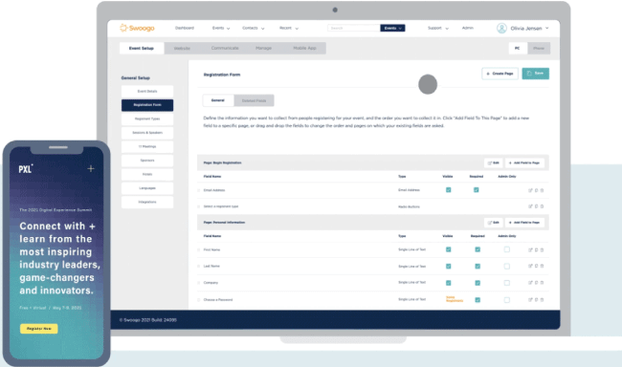
Task: Click the Save button
Action: [536, 74]
